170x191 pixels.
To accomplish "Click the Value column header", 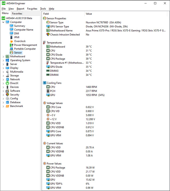I will [126, 14].
